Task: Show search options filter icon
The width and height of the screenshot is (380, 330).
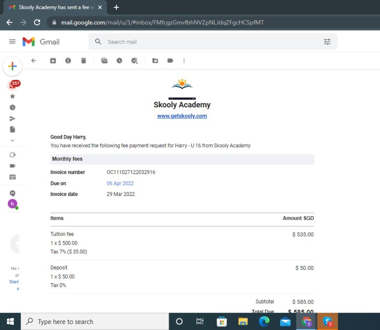Action: (327, 42)
